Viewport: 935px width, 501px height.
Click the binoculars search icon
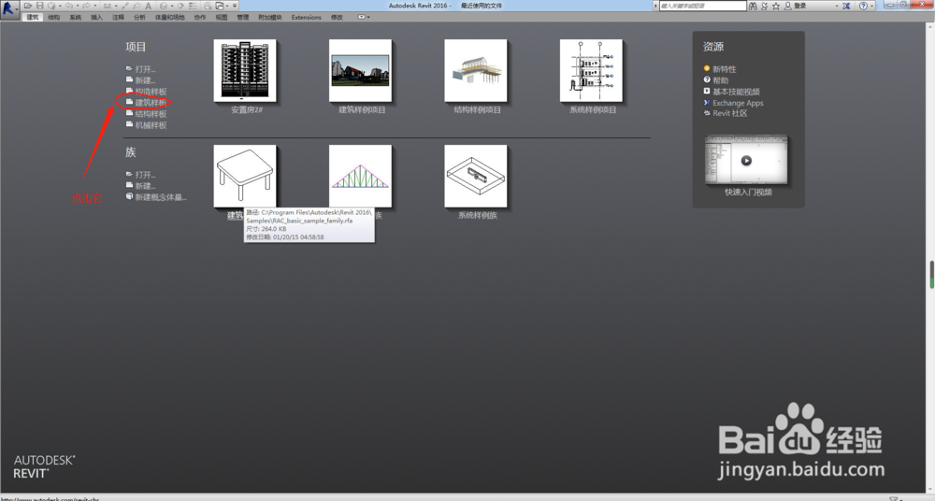pyautogui.click(x=753, y=6)
